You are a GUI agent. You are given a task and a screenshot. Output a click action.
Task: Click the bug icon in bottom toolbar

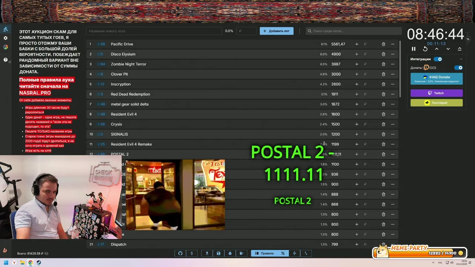[230, 253]
